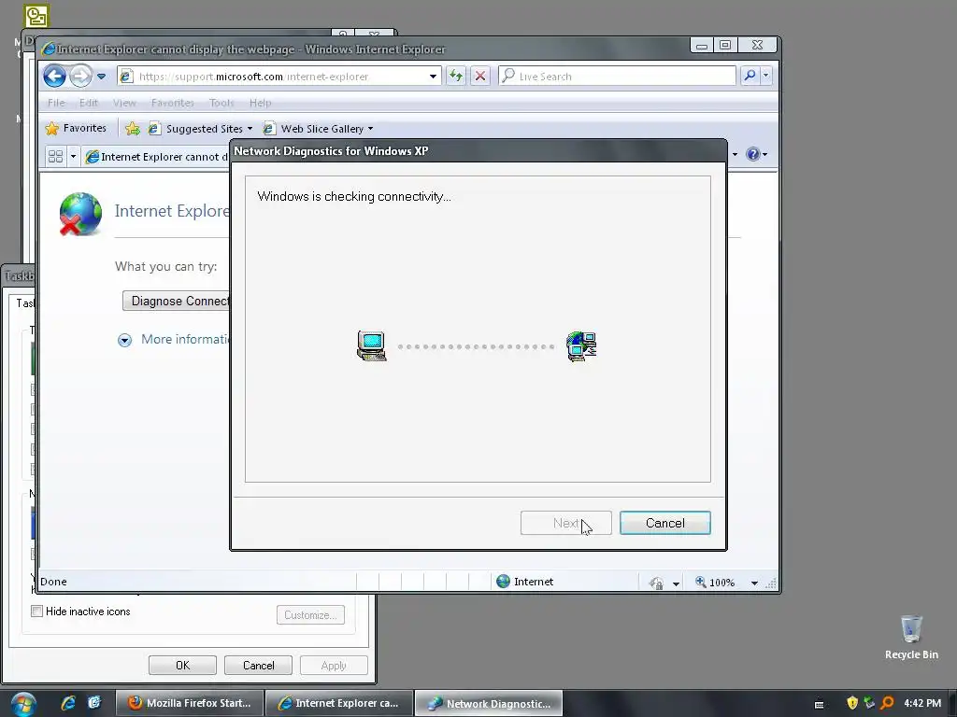Launch Internet Explorer from Quick Launch

click(67, 702)
